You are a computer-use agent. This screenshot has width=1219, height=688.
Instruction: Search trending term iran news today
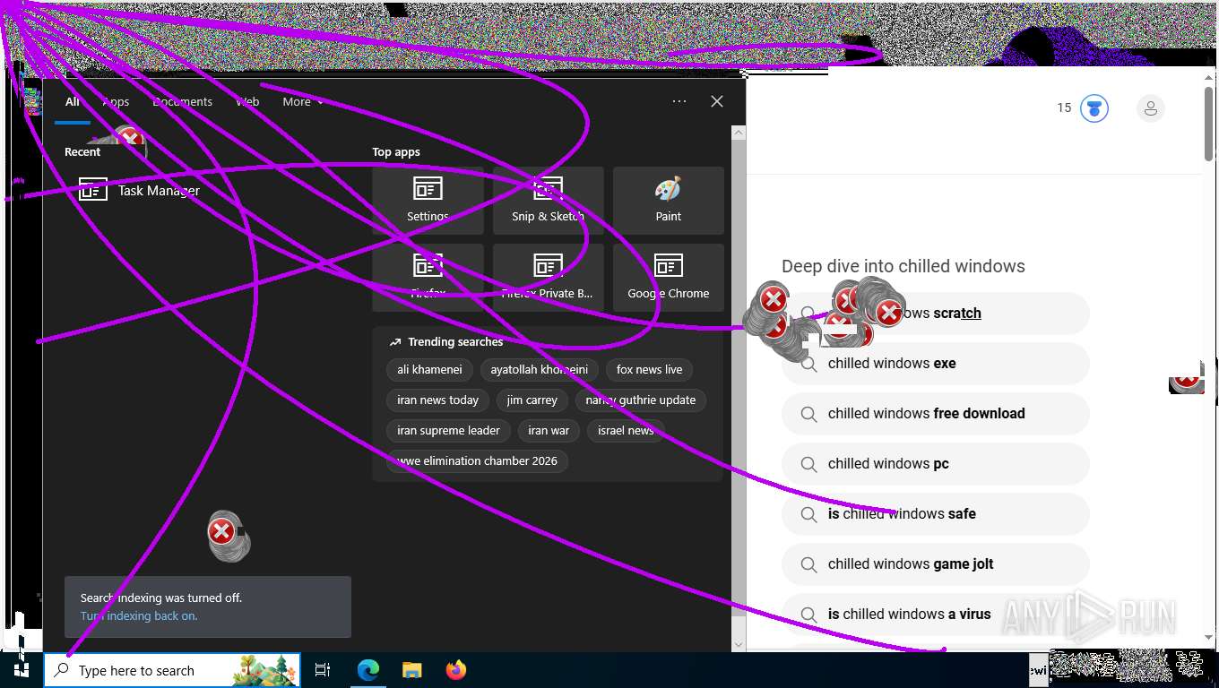click(x=437, y=400)
